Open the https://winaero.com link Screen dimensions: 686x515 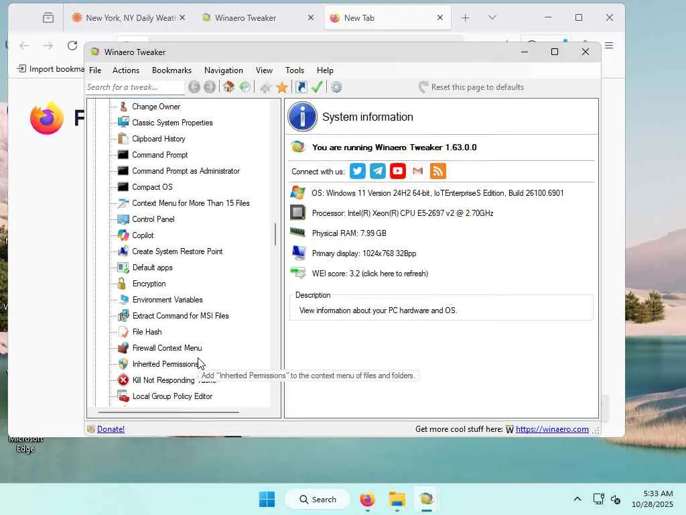click(552, 429)
